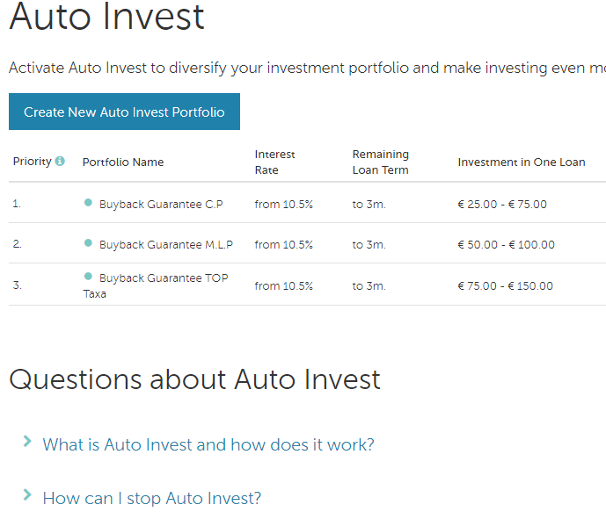This screenshot has height=512, width=606.
Task: Open 'How can I stop Auto Invest?' question
Action: (x=152, y=499)
